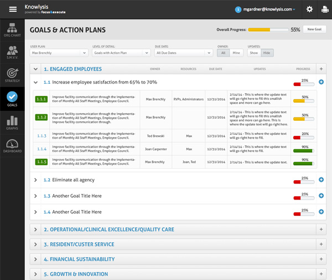Click the printer icon
This screenshot has width=332, height=280.
tap(324, 9)
